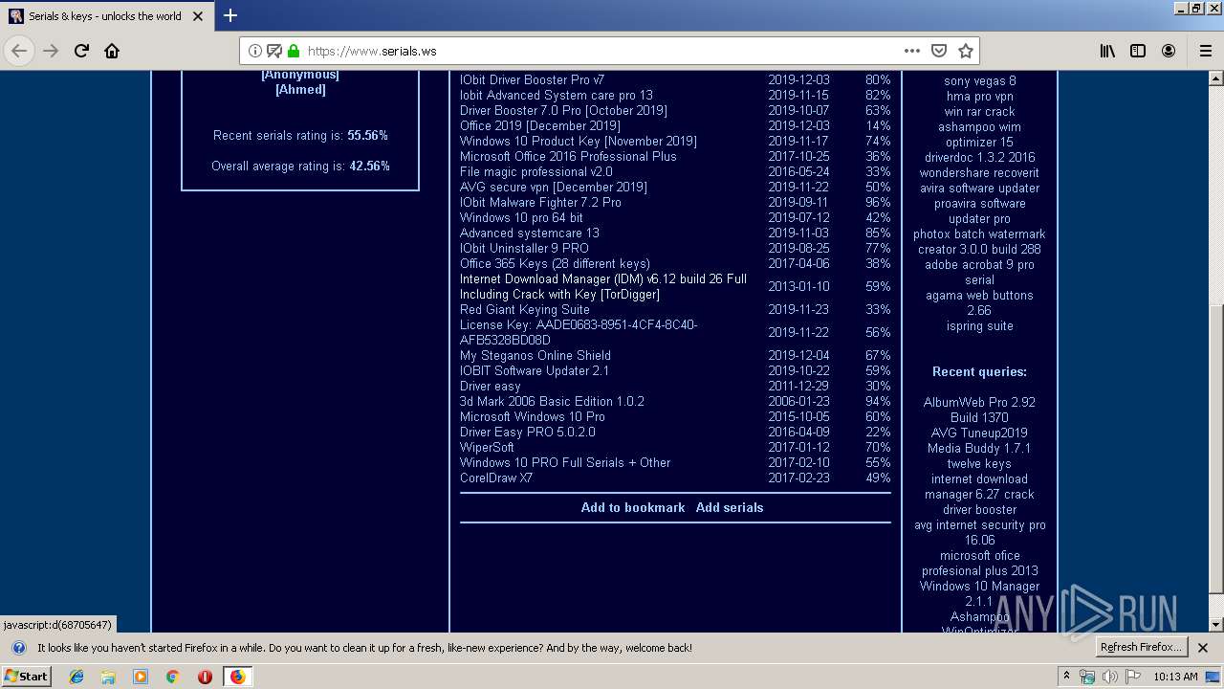Viewport: 1224px width, 689px height.
Task: Click the forward navigation arrow
Action: pyautogui.click(x=51, y=51)
